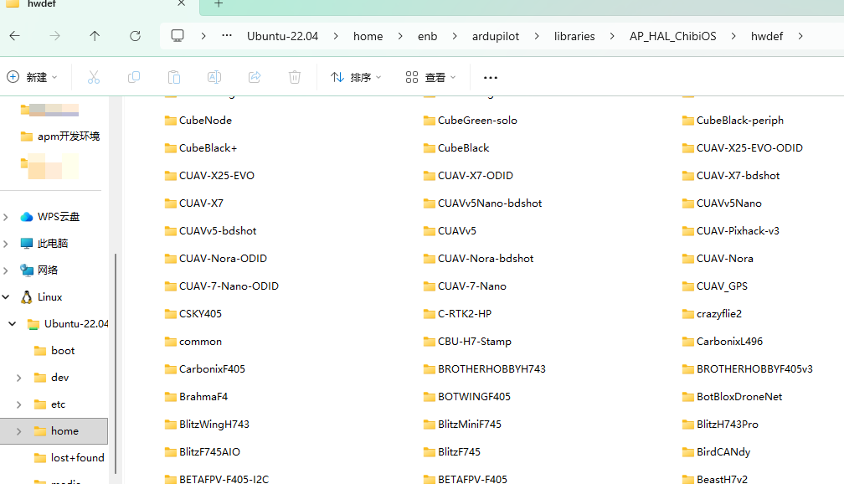
Task: Select common folder
Action: tap(193, 342)
